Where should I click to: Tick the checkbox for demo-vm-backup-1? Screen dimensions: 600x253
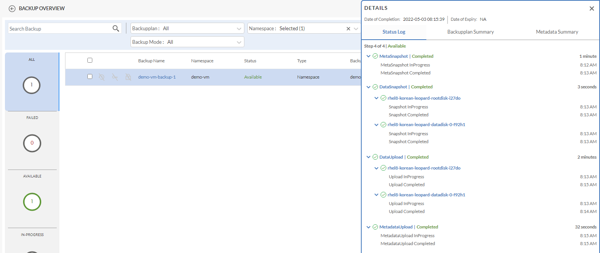[x=90, y=77]
